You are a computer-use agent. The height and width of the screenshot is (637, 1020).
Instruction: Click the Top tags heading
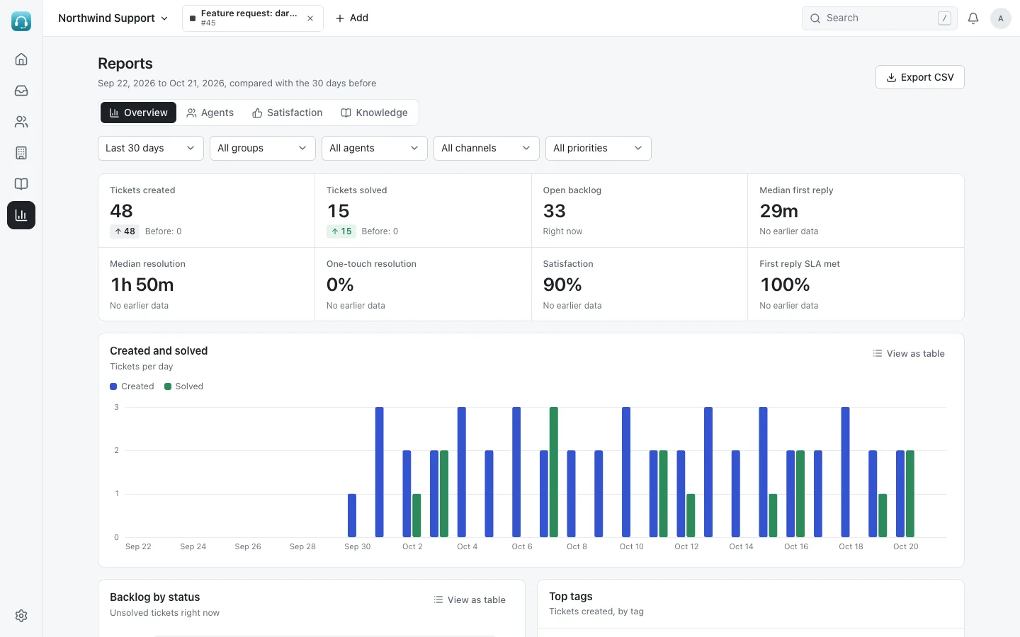tap(571, 597)
